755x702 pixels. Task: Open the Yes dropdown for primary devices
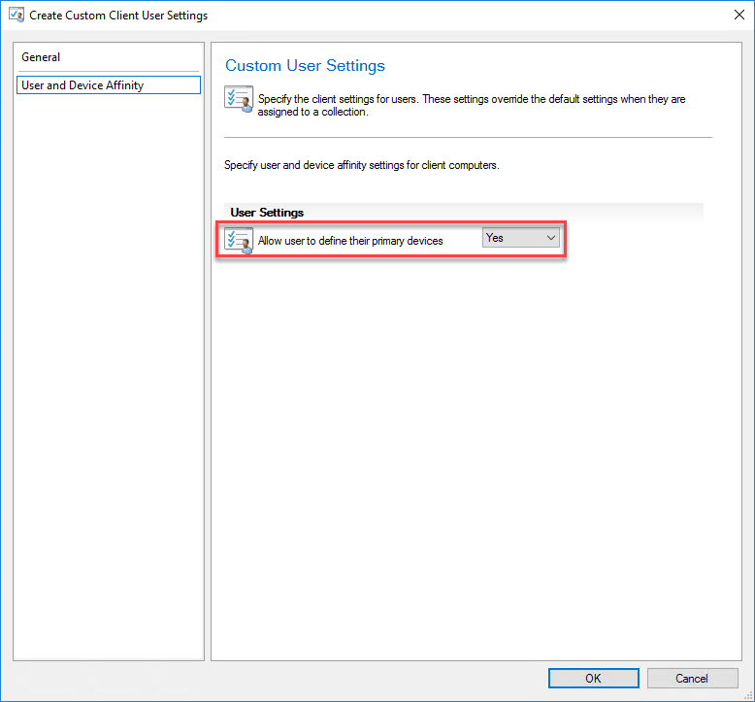520,238
